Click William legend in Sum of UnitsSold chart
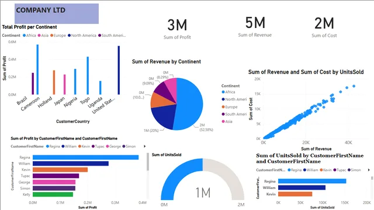The width and height of the screenshot is (374, 210). [311, 170]
